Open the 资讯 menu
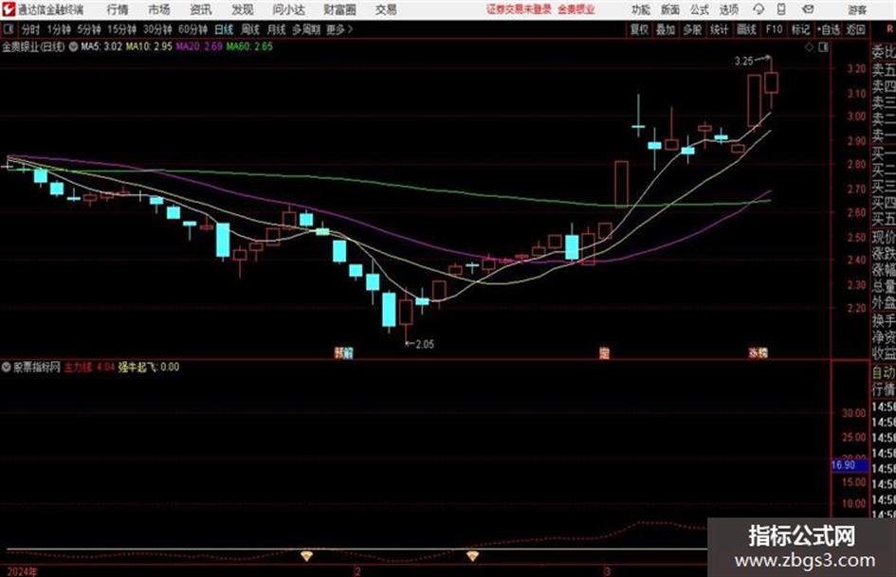The width and height of the screenshot is (896, 577). [201, 9]
